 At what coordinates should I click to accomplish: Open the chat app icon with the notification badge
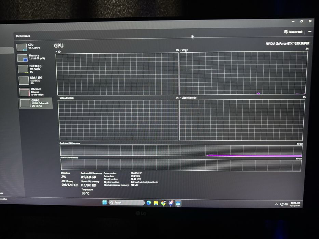(x=171, y=203)
